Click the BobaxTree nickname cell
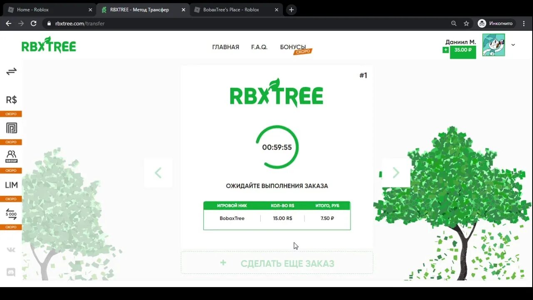533x300 pixels. [232, 218]
